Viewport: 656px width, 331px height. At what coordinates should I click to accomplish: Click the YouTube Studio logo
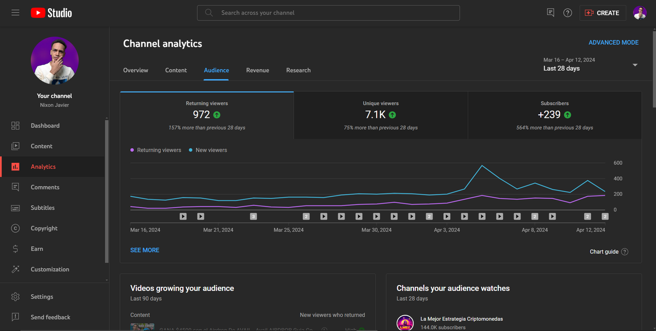[x=51, y=13]
